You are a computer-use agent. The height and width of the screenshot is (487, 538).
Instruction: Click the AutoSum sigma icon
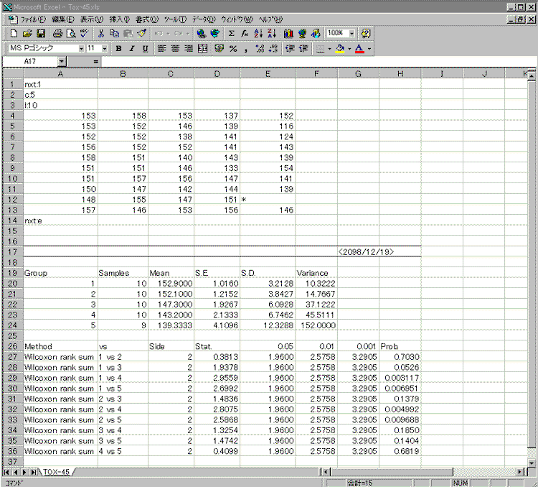coord(231,34)
